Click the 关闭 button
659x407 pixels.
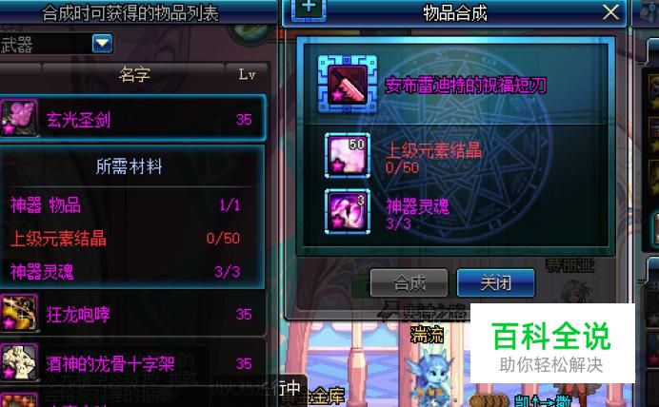point(495,283)
